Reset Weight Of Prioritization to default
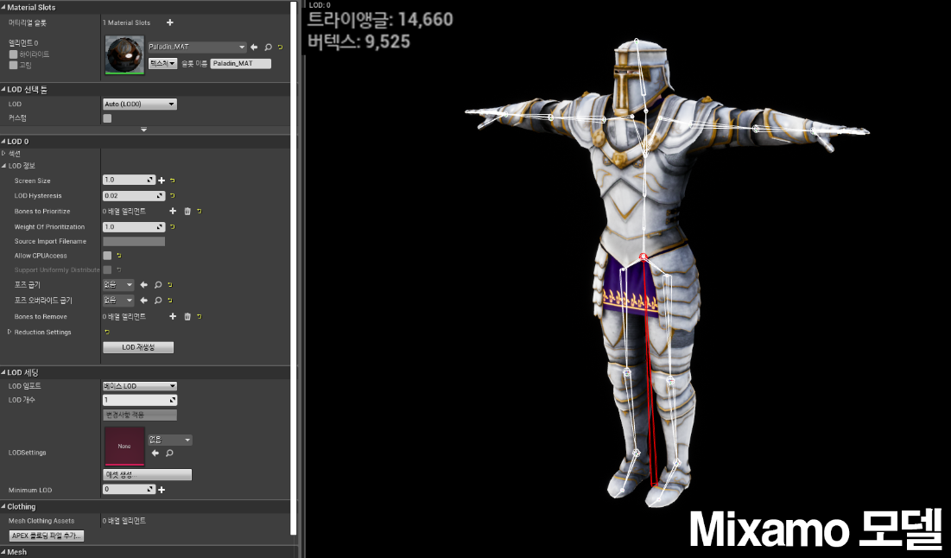The width and height of the screenshot is (951, 558). tap(172, 227)
